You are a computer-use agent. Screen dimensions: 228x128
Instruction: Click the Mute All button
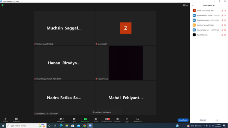pos(203,120)
